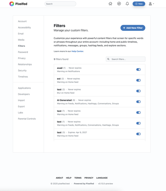Open the PRIVACY footer link

tap(89, 178)
